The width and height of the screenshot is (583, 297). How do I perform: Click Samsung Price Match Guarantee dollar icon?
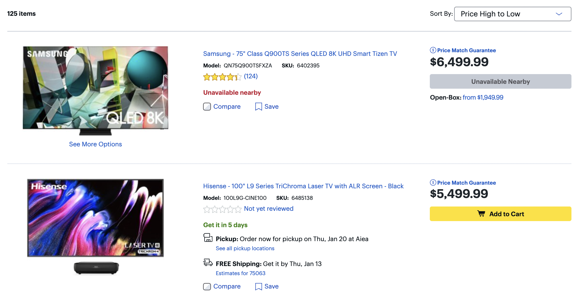pyautogui.click(x=433, y=50)
